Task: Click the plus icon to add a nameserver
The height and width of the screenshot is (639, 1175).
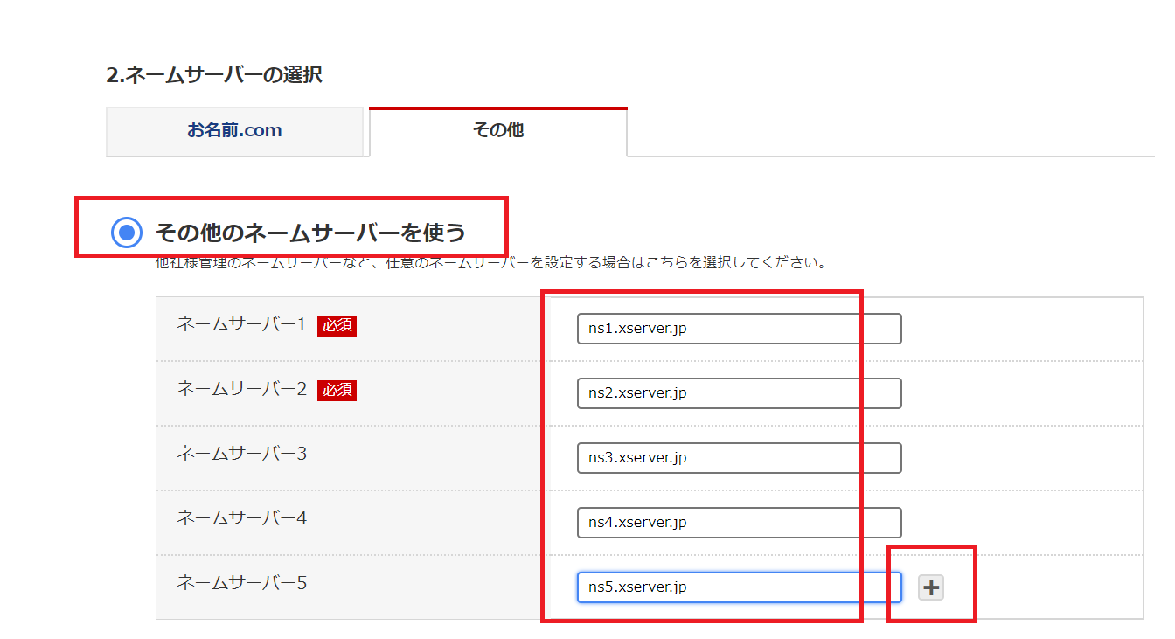Action: coord(931,588)
